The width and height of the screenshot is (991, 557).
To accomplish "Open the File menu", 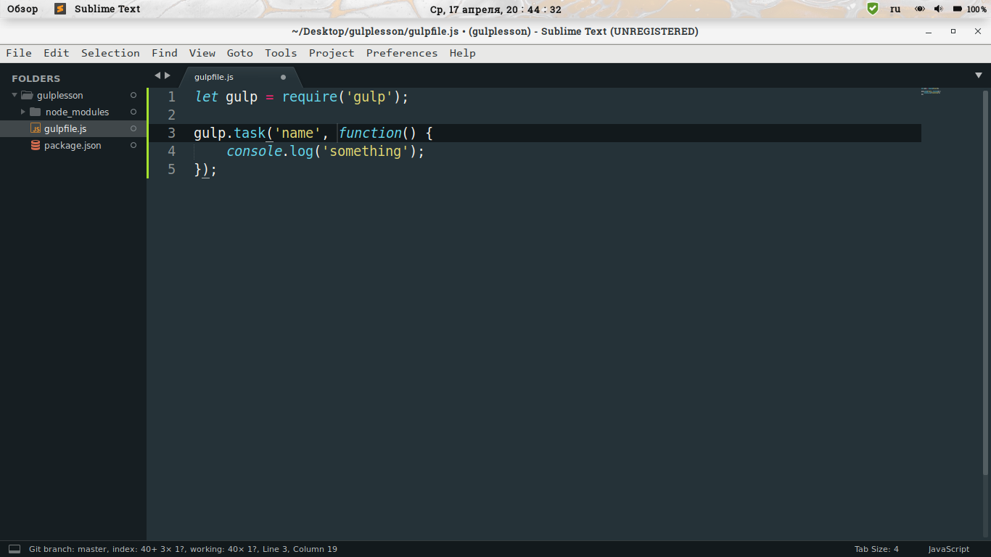I will pyautogui.click(x=19, y=53).
